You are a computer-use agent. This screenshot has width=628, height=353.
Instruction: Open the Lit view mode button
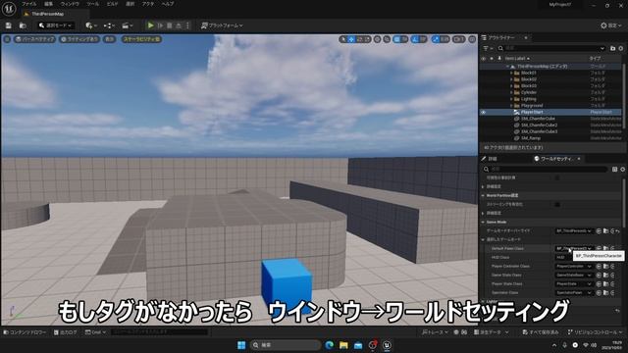(x=78, y=39)
